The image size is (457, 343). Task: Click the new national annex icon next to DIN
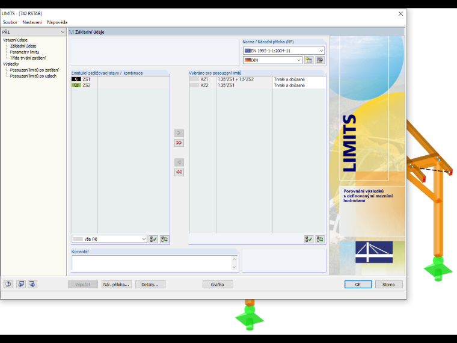coord(308,60)
